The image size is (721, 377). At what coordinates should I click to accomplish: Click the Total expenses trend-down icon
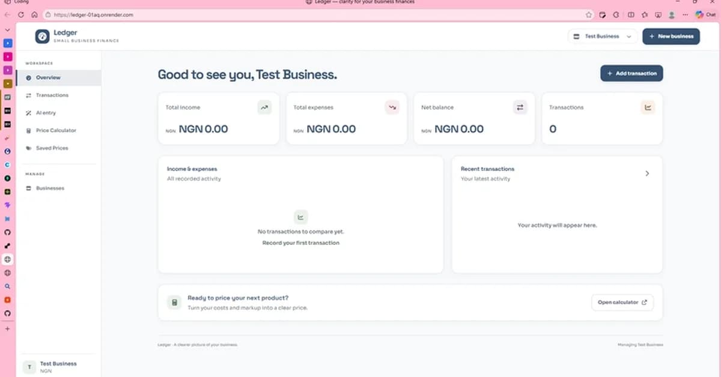pos(392,107)
